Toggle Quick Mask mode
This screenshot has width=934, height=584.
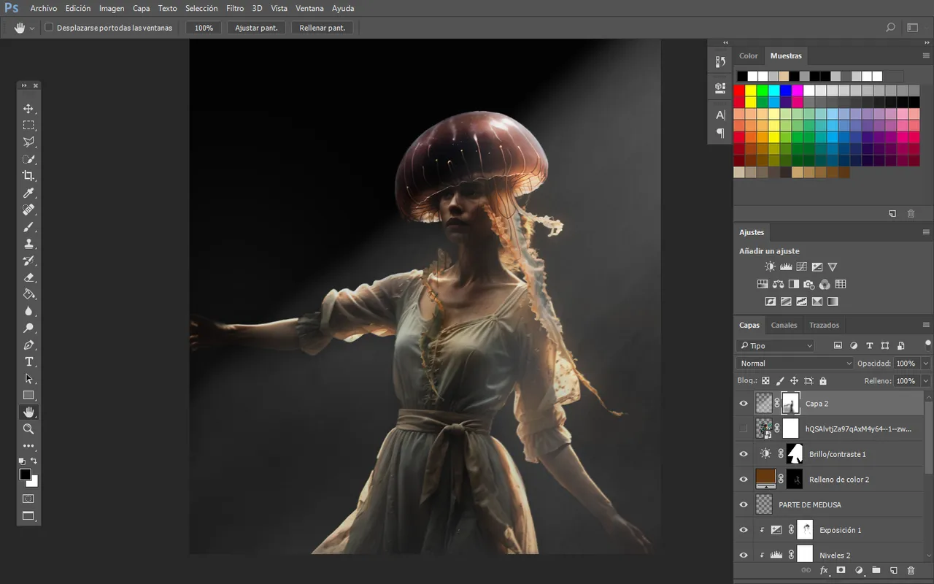[x=28, y=499]
